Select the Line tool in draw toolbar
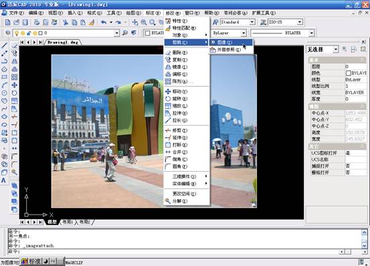The height and width of the screenshot is (266, 370). coord(4,45)
